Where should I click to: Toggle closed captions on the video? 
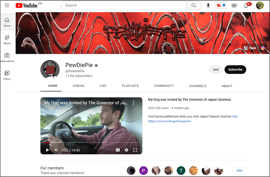tap(118, 150)
